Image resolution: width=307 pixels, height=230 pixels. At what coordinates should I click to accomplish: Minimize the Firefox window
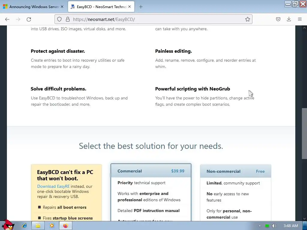coord(288,4)
